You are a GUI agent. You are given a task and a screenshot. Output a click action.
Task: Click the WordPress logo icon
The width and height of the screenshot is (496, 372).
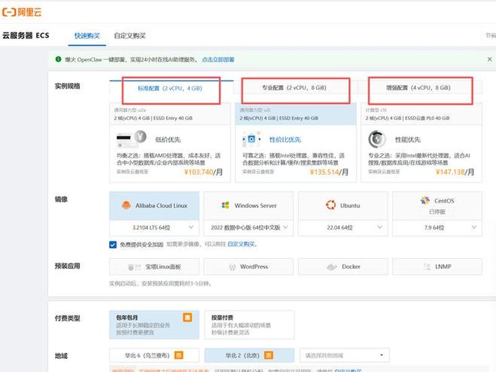point(232,267)
